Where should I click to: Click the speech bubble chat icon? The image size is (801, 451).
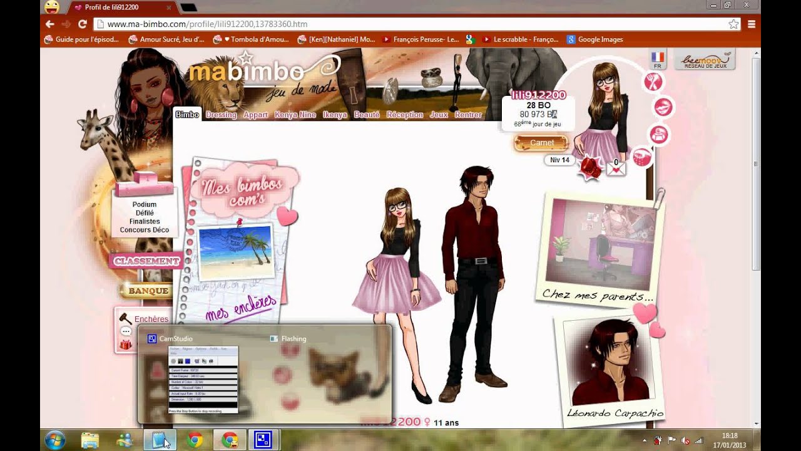pos(126,331)
